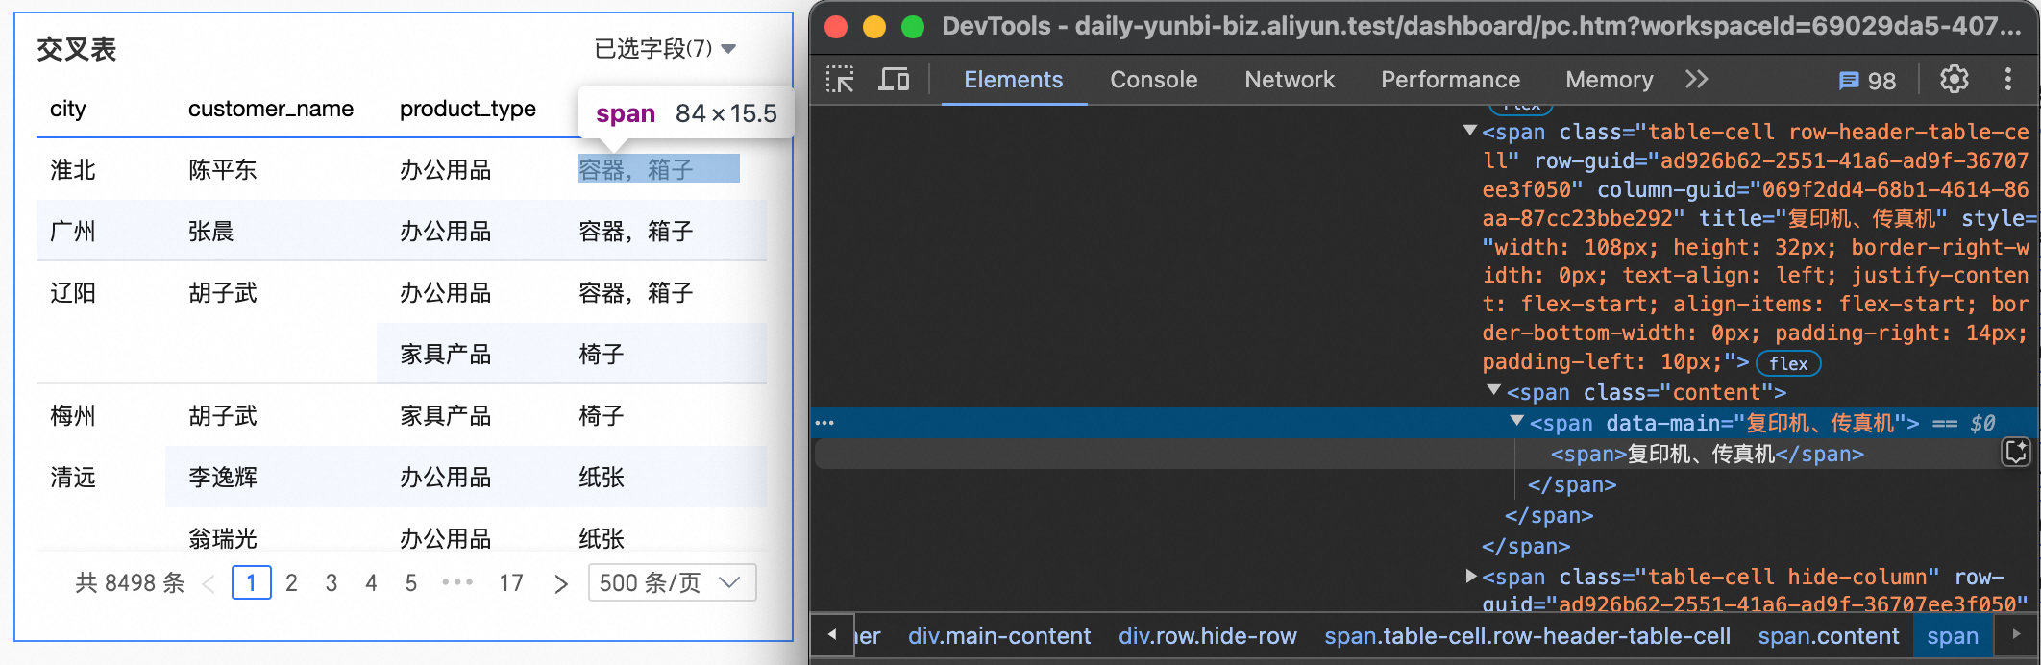Toggle the device toolbar icon
2041x665 pixels.
[894, 80]
